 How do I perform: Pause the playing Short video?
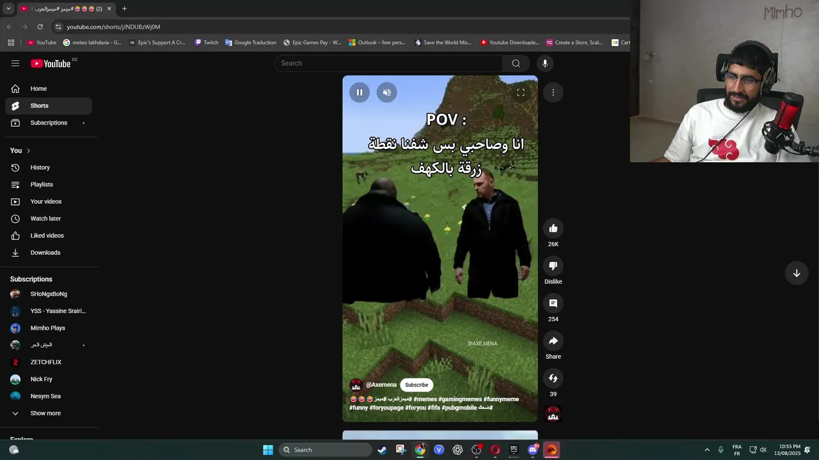point(360,93)
